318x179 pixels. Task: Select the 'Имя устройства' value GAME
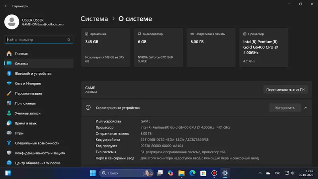click(x=145, y=121)
